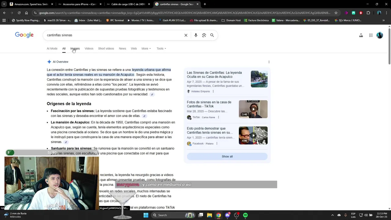Switch to the Amazon.com browser tab
This screenshot has width=391, height=220.
point(31,4)
